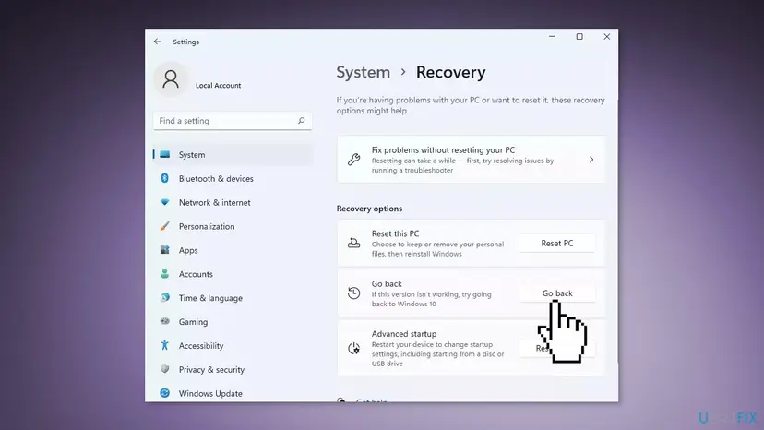Click the Go back button
The width and height of the screenshot is (764, 430).
[557, 293]
